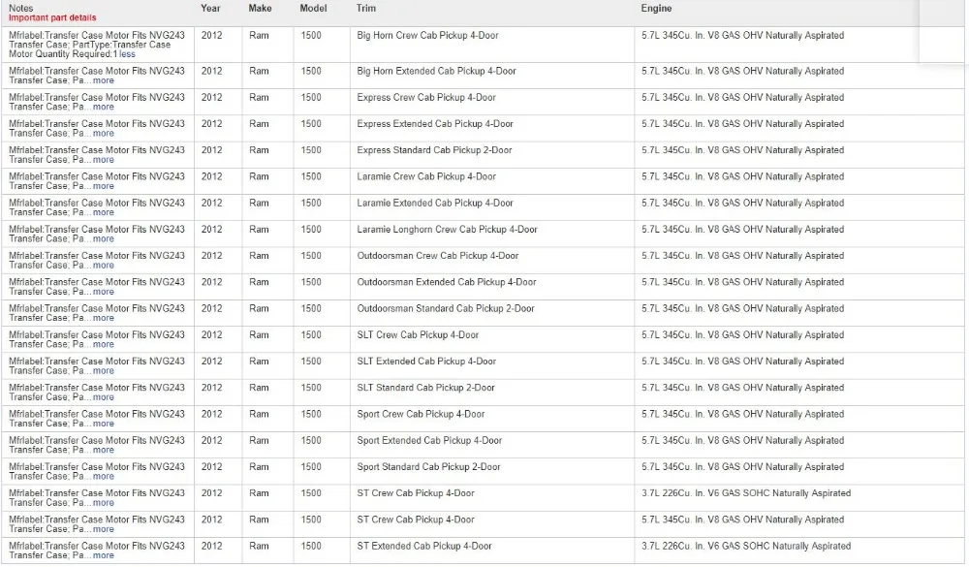Click the 'Trim' column header
Screen dimensions: 969x567
366,8
